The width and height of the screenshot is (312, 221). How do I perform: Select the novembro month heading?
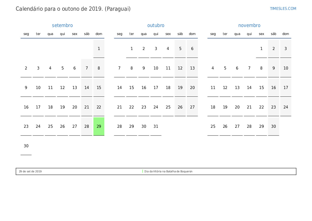pyautogui.click(x=249, y=25)
